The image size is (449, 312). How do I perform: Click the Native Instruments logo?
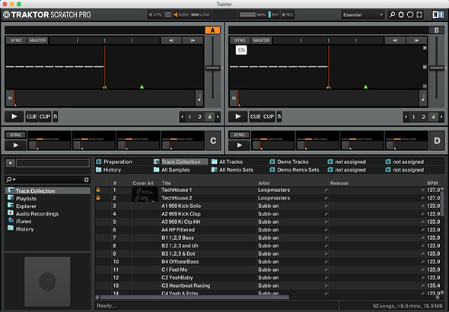pos(438,14)
